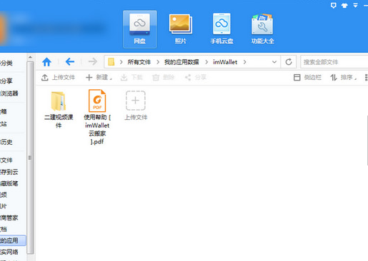Expand the chevron after imWallet breadcrumb

244,62
